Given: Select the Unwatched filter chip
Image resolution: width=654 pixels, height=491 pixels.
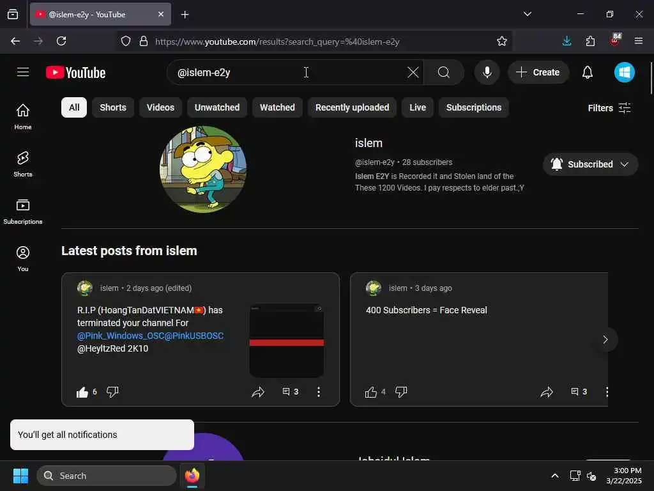Looking at the screenshot, I should (217, 107).
